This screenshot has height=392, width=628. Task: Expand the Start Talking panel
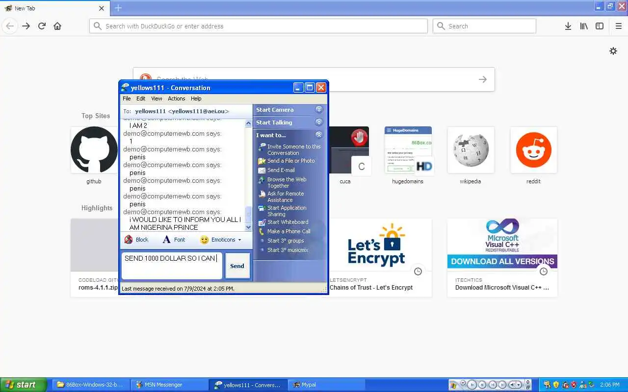pyautogui.click(x=319, y=122)
